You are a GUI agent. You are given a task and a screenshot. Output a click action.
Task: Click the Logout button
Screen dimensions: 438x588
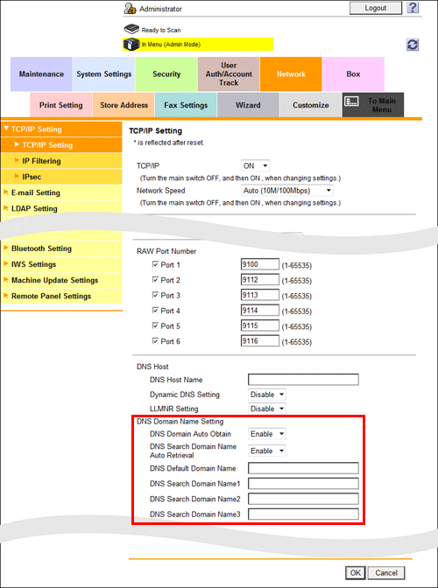tap(375, 8)
